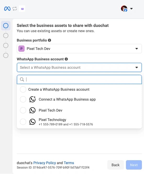This screenshot has width=144, height=179.
Task: Open the account menu caret next to avatar
Action: point(131,9)
